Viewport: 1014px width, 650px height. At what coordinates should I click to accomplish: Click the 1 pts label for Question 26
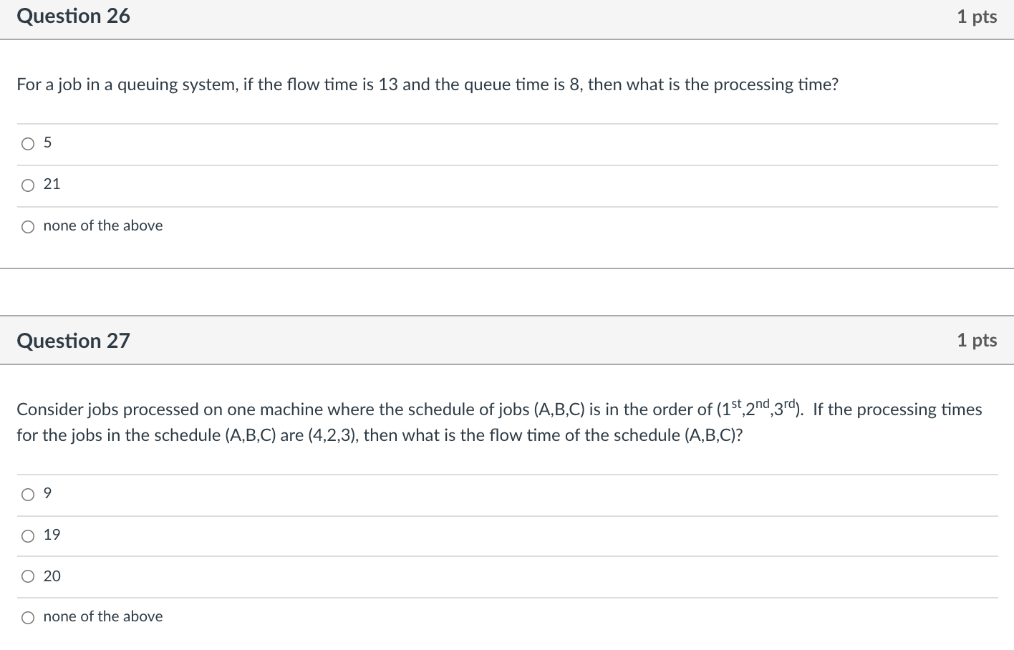click(977, 16)
